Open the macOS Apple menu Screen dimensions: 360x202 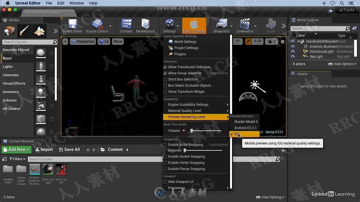click(x=8, y=3)
